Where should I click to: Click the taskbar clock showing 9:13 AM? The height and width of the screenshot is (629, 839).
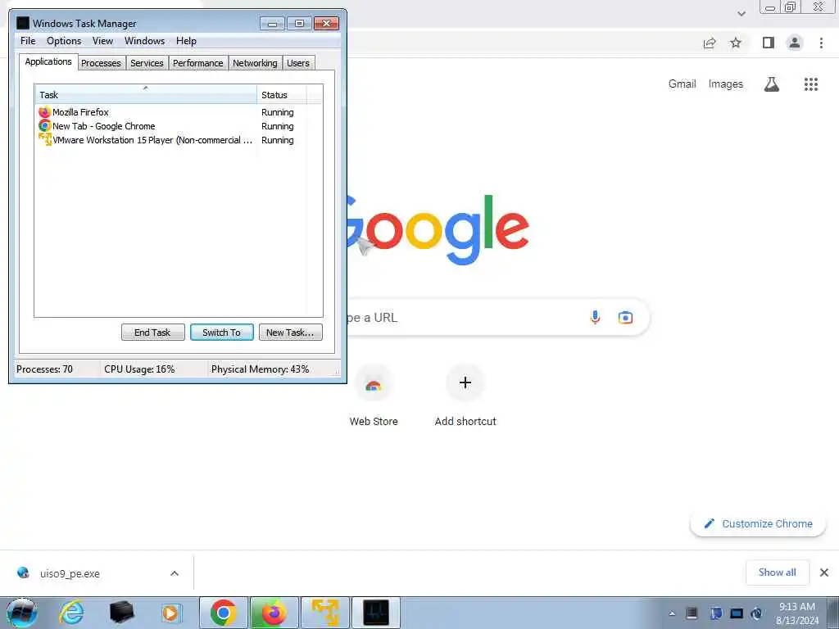(796, 613)
